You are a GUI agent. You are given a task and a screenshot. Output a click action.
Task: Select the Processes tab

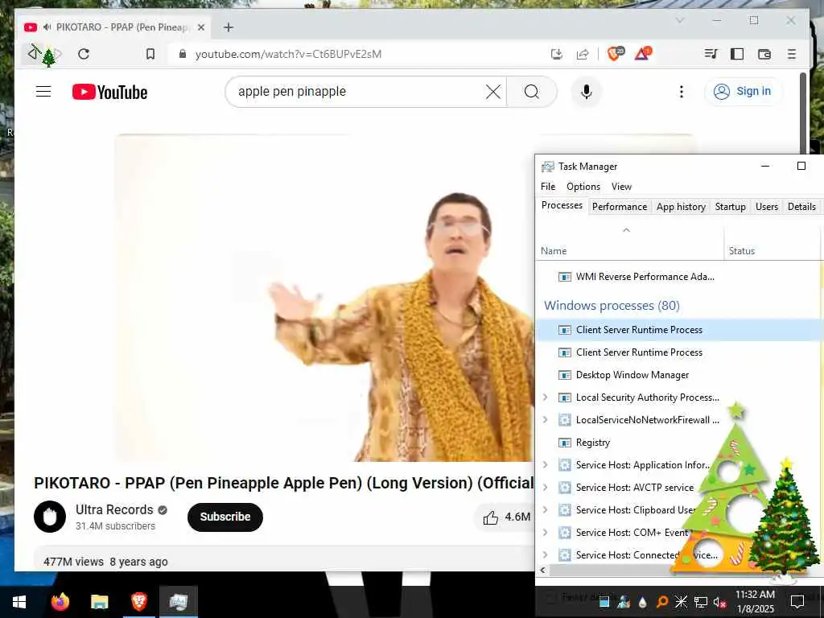coord(562,205)
